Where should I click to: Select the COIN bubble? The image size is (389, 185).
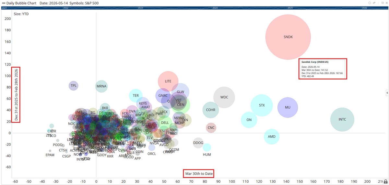click(x=139, y=152)
